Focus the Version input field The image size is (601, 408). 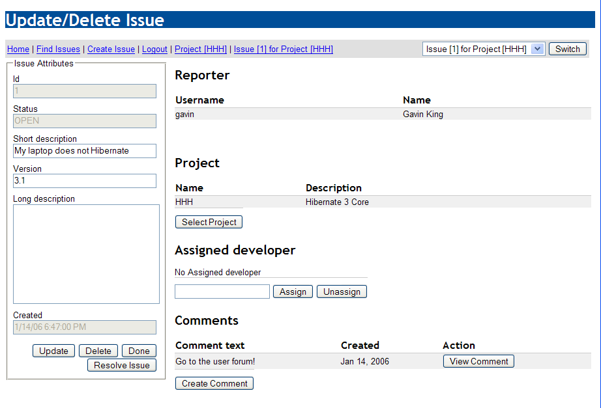click(x=85, y=181)
